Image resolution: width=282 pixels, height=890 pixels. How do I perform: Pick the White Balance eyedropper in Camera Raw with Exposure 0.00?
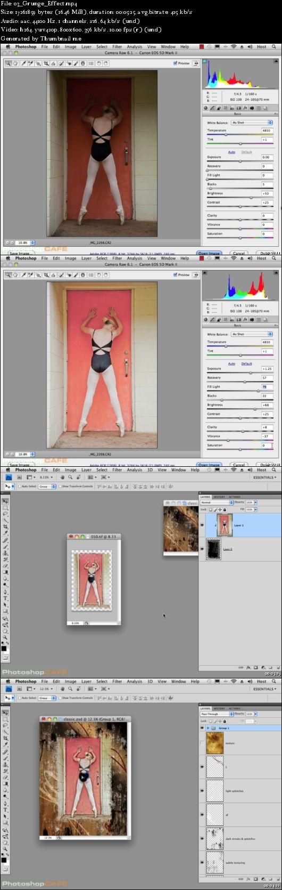(x=24, y=64)
